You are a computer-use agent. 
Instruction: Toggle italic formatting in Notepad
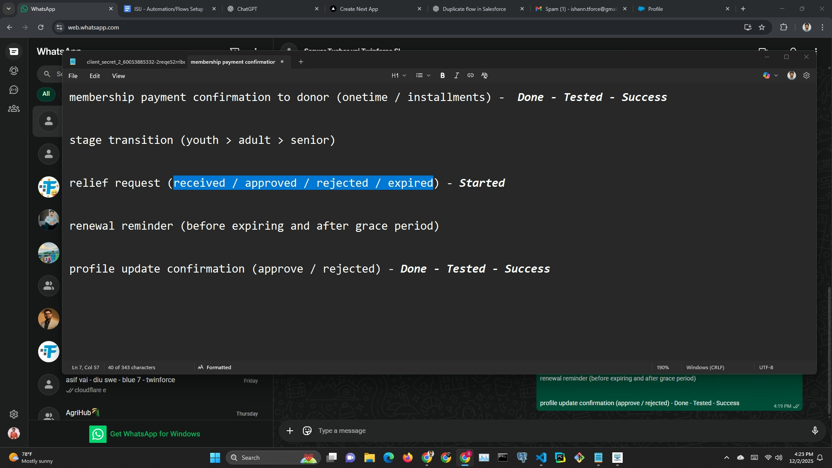(x=456, y=75)
